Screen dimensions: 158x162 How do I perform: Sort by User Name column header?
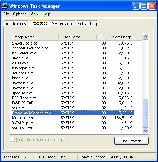click(77, 37)
